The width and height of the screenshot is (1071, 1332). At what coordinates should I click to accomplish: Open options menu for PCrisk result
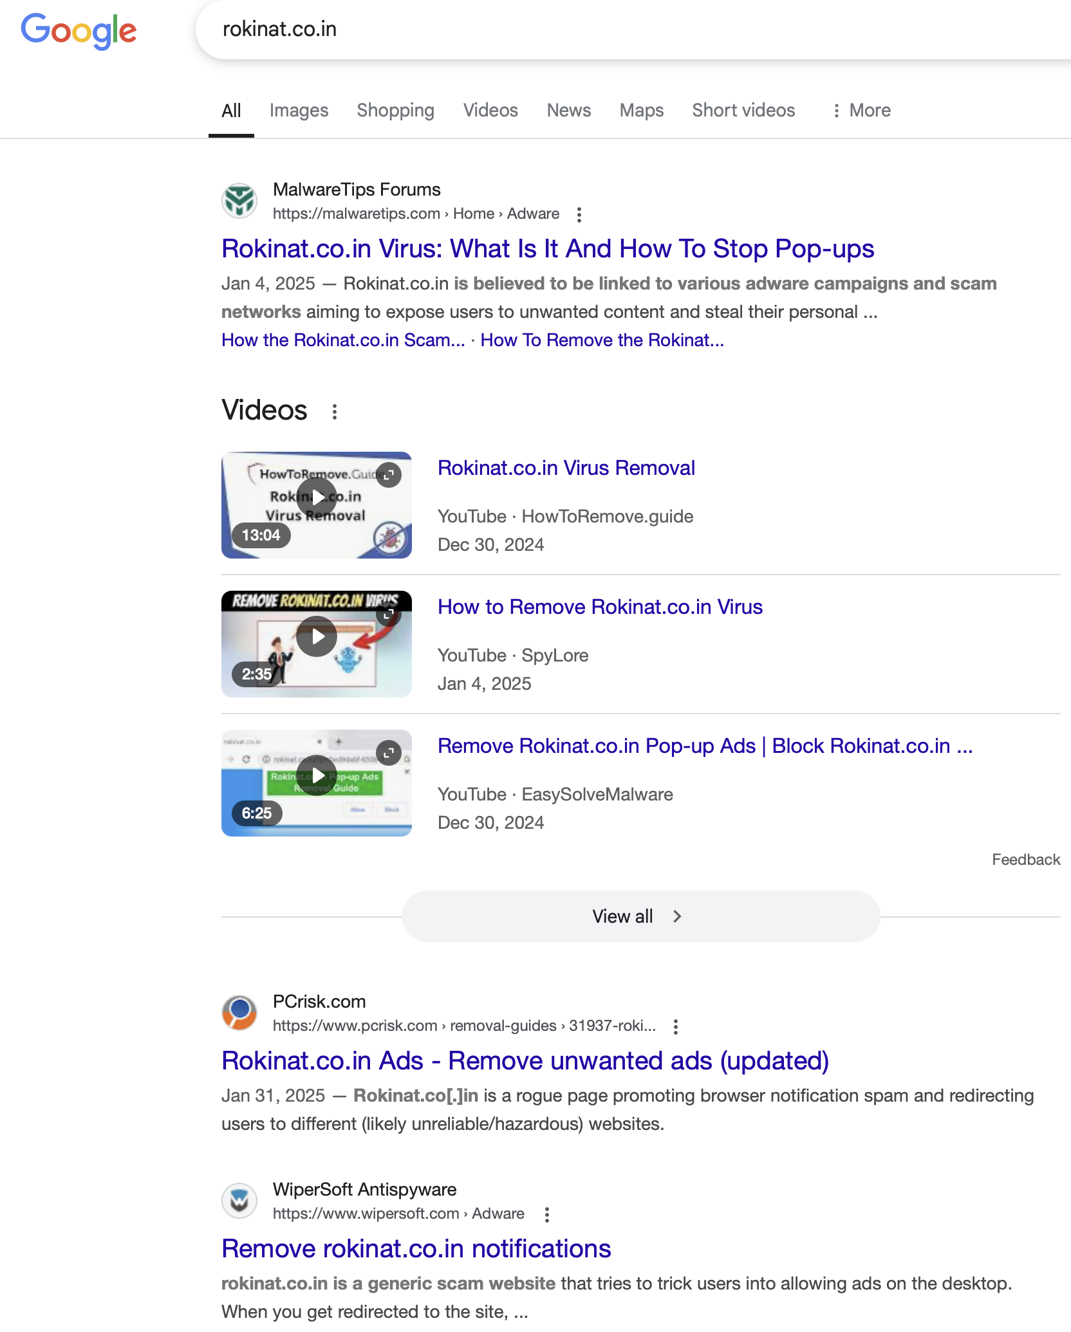pyautogui.click(x=676, y=1026)
